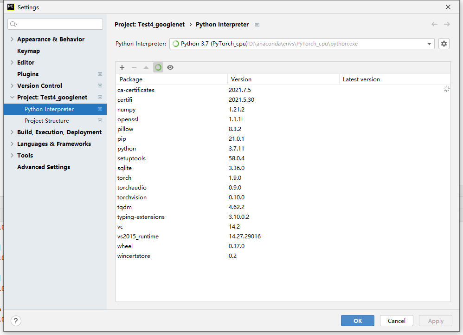The image size is (463, 335).
Task: Click the disabled Apply button
Action: coord(436,321)
